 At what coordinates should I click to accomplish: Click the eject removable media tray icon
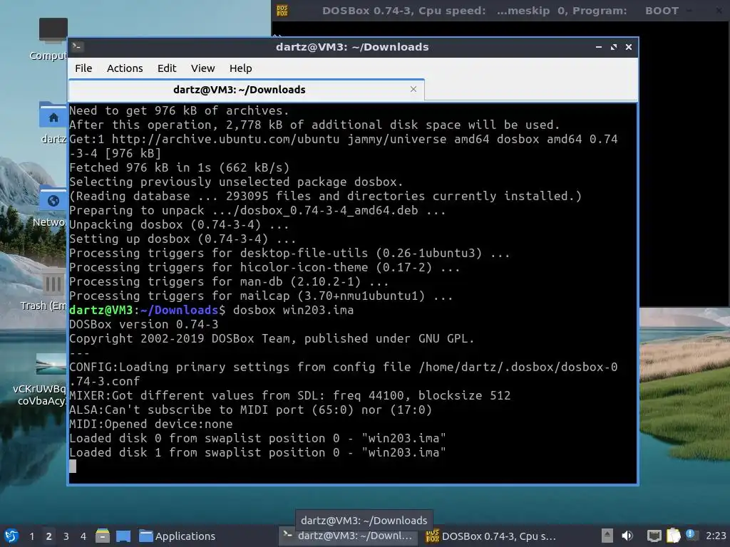click(x=607, y=536)
